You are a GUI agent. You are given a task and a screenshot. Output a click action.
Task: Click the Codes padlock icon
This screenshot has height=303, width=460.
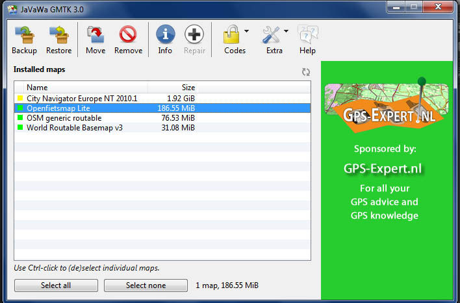[232, 36]
